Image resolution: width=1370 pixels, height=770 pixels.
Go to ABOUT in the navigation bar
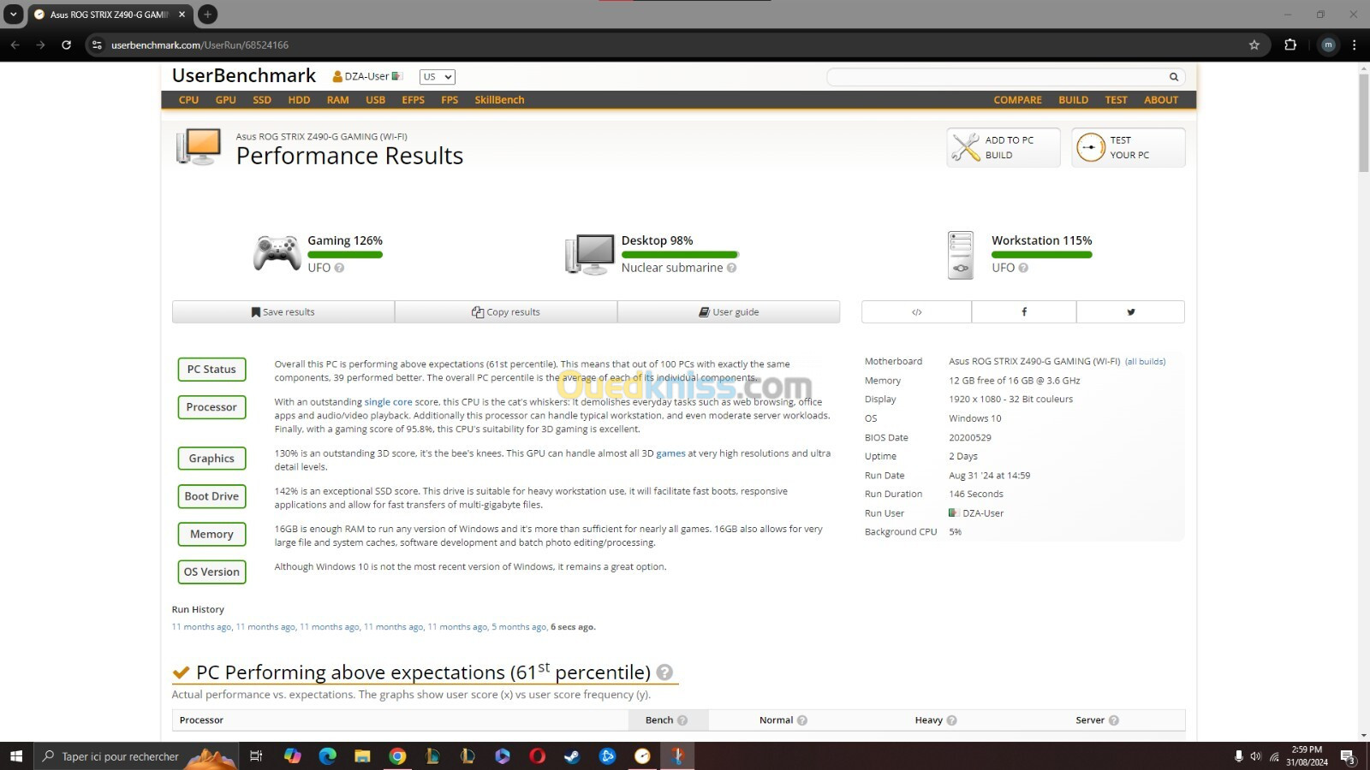[1161, 100]
